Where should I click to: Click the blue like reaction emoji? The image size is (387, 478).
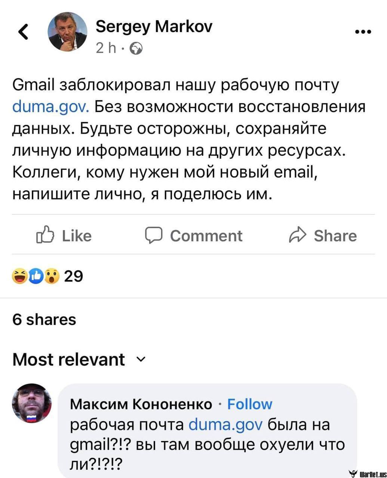point(36,276)
